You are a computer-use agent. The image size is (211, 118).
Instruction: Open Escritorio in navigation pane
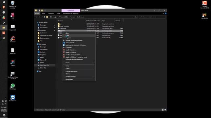43,52
